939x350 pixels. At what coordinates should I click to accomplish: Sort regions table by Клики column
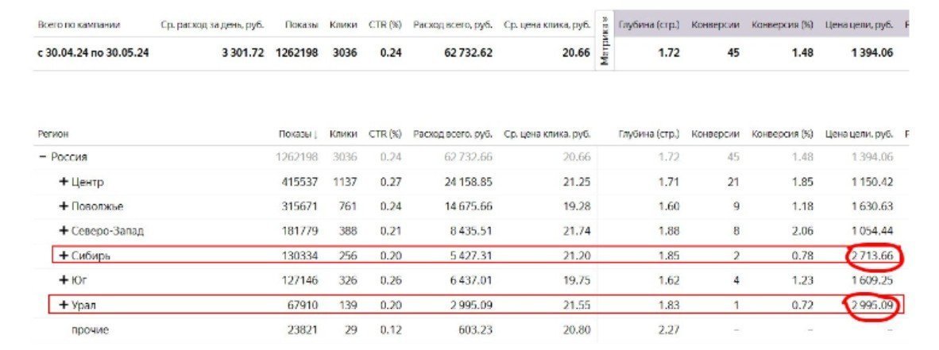[343, 134]
